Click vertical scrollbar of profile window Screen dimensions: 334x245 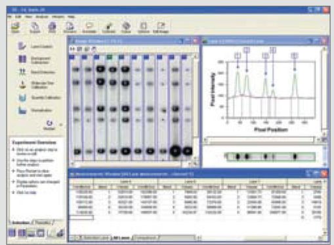324,91
